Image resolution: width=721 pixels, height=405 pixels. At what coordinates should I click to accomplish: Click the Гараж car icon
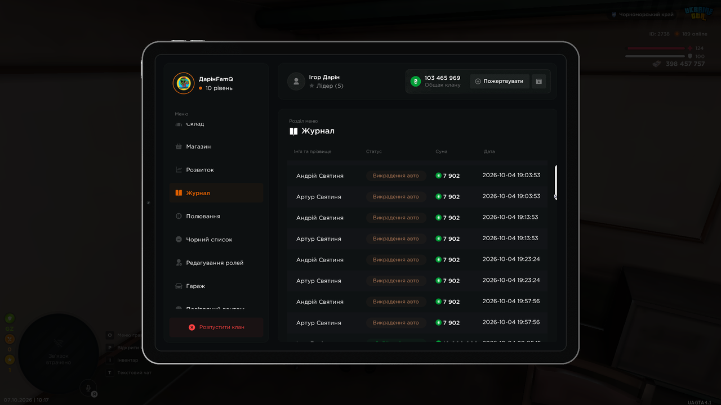click(179, 286)
